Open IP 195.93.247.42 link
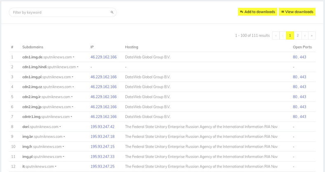This screenshot has width=325, height=172. coord(103,127)
